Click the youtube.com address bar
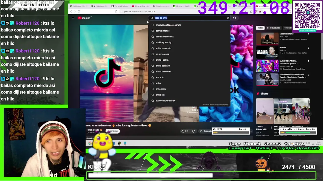Screen dimensions: 323x181 click(x=140, y=11)
